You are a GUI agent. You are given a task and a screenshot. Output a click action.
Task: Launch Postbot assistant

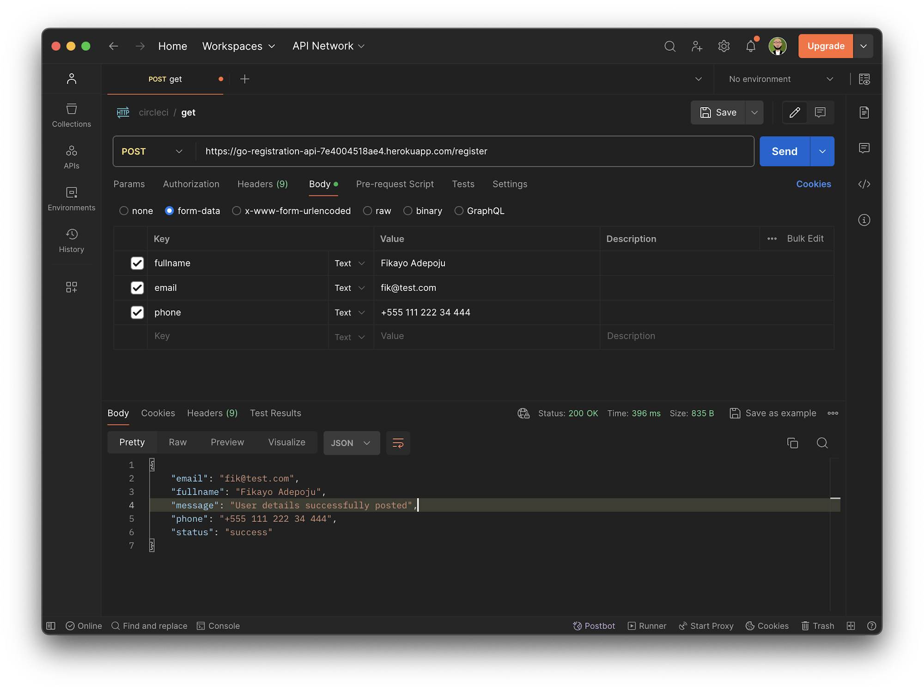click(594, 626)
